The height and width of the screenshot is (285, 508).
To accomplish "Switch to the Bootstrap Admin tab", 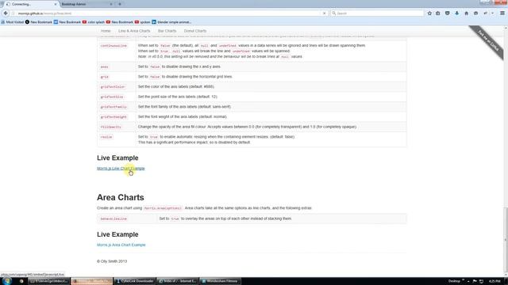I will pos(85,4).
